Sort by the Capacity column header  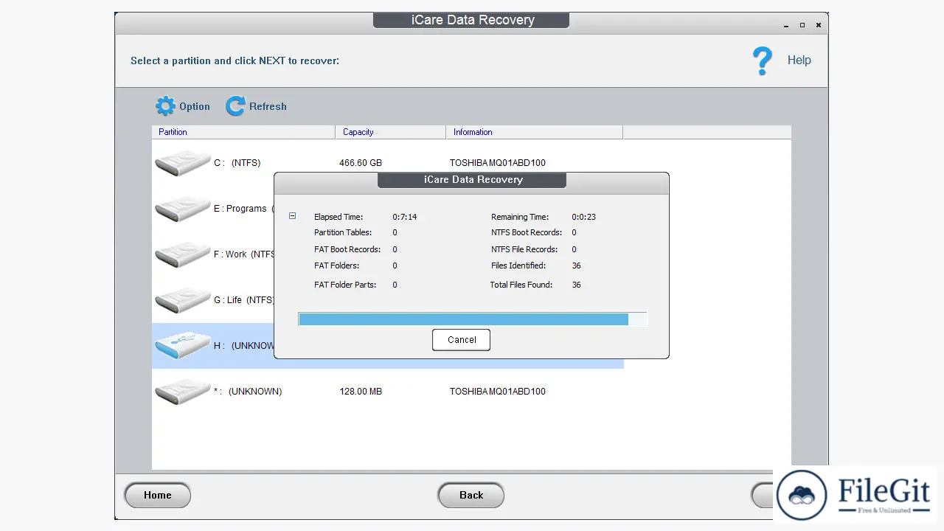point(391,132)
